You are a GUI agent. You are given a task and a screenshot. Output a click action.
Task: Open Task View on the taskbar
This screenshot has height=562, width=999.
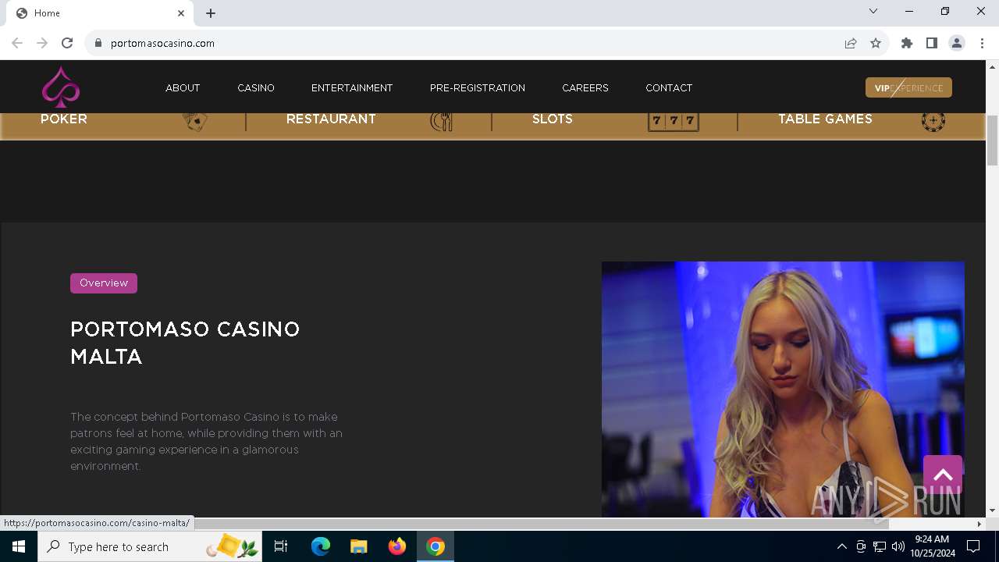[281, 546]
